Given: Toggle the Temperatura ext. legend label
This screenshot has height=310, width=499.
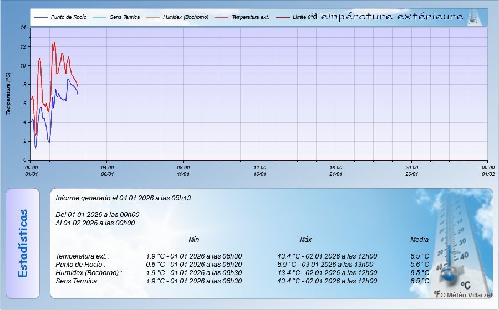Looking at the screenshot, I should pyautogui.click(x=251, y=18).
